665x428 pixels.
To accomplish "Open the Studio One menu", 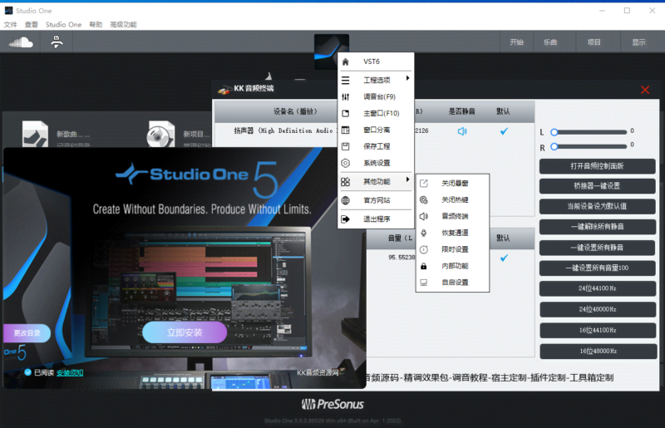I will tap(64, 25).
